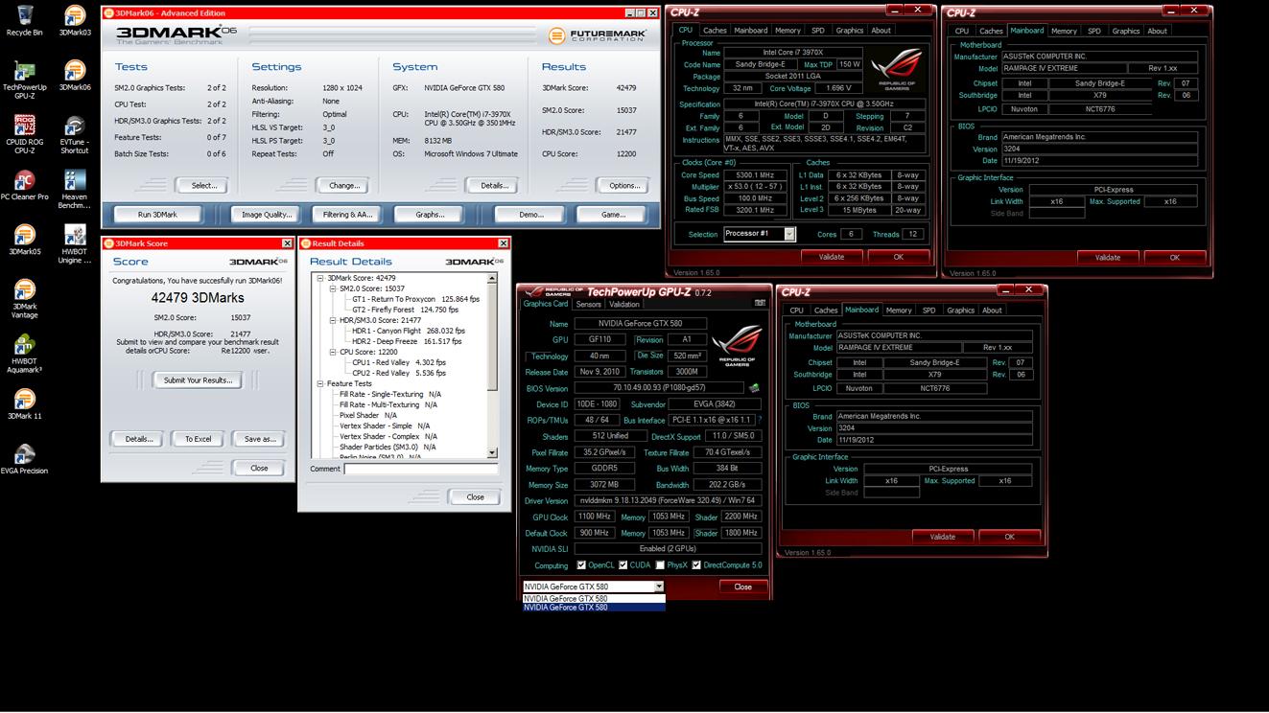Launch Heaven Benchmark desktop icon
Screen dimensions: 1269x713
[75, 189]
